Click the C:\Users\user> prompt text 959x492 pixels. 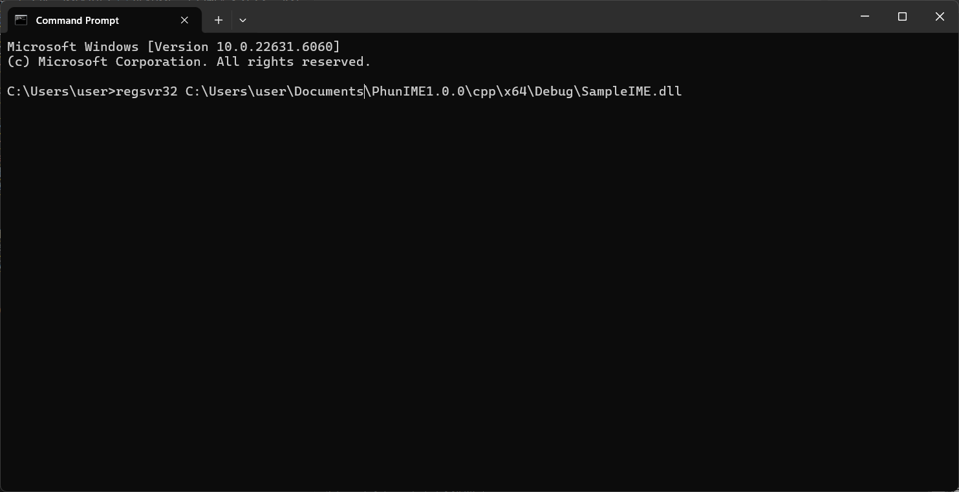61,92
